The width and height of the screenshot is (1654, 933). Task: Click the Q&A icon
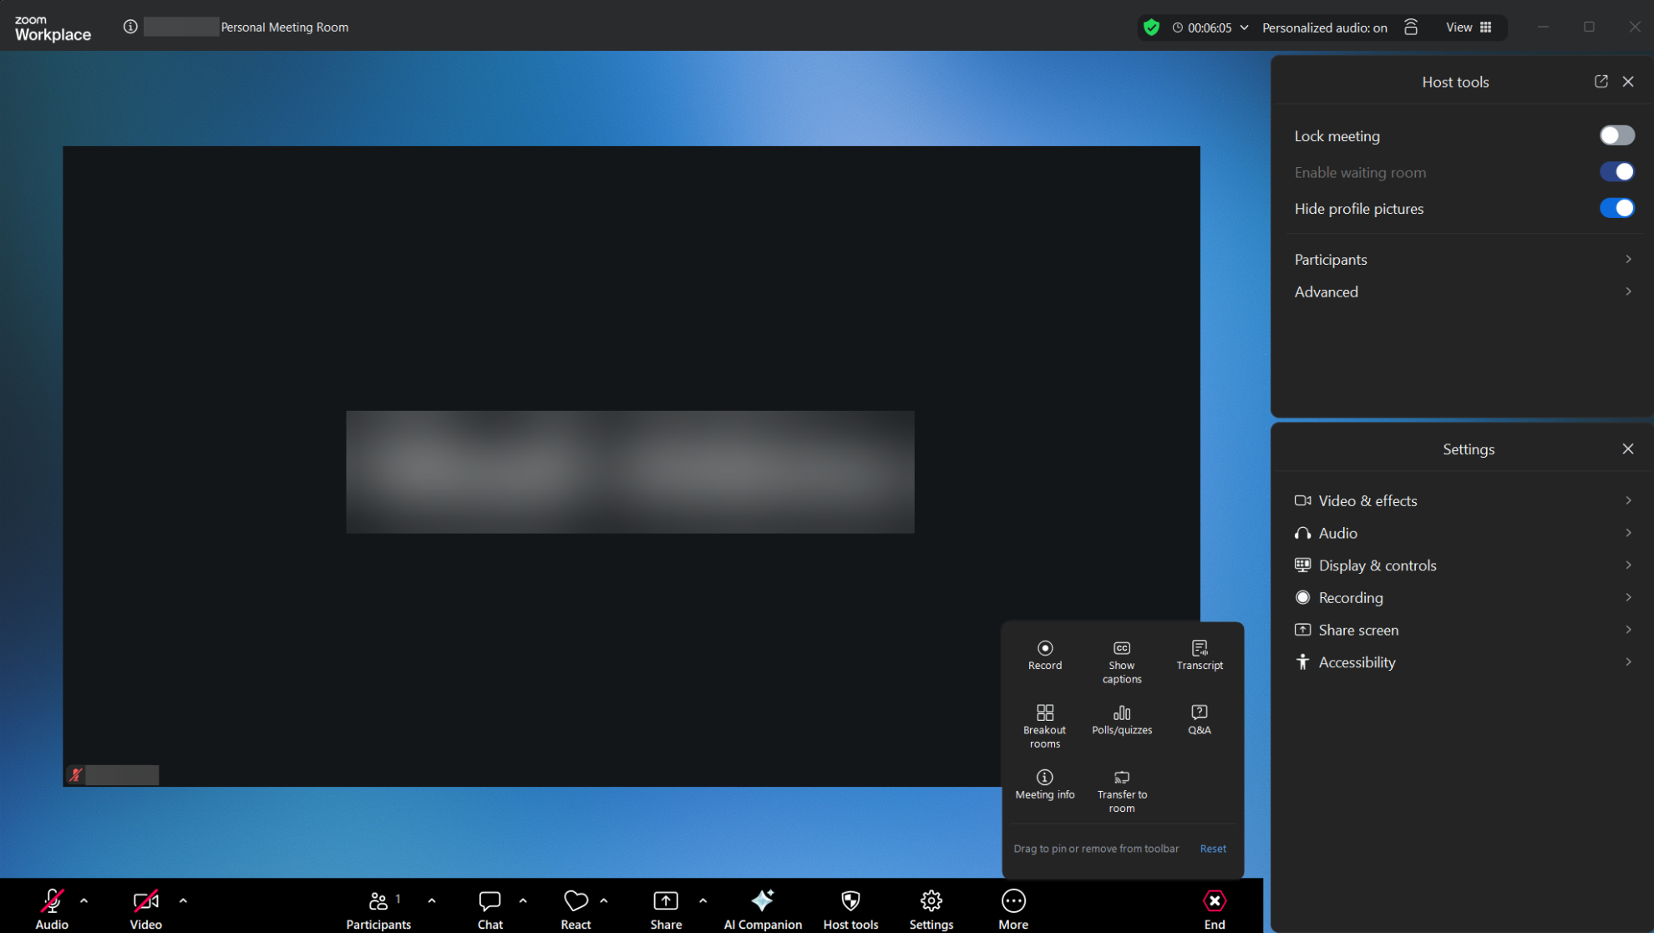pos(1199,712)
